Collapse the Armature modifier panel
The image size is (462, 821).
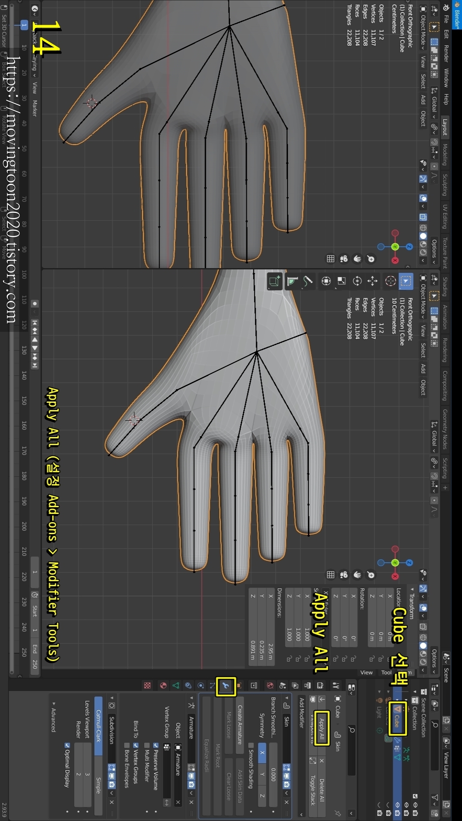click(191, 697)
